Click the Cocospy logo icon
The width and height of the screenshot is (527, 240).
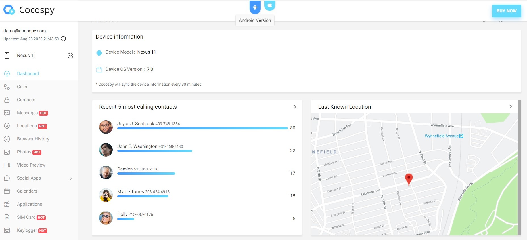click(9, 10)
